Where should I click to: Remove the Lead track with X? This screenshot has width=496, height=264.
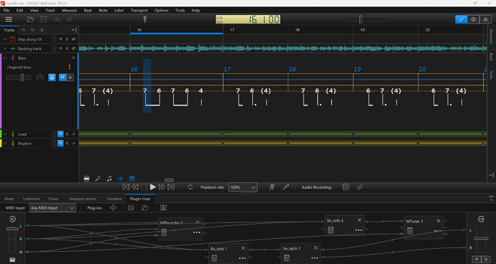(x=74, y=134)
